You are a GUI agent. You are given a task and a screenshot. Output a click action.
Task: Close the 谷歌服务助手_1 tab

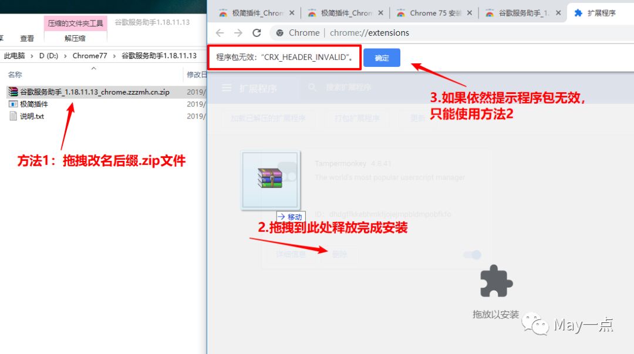tap(558, 13)
